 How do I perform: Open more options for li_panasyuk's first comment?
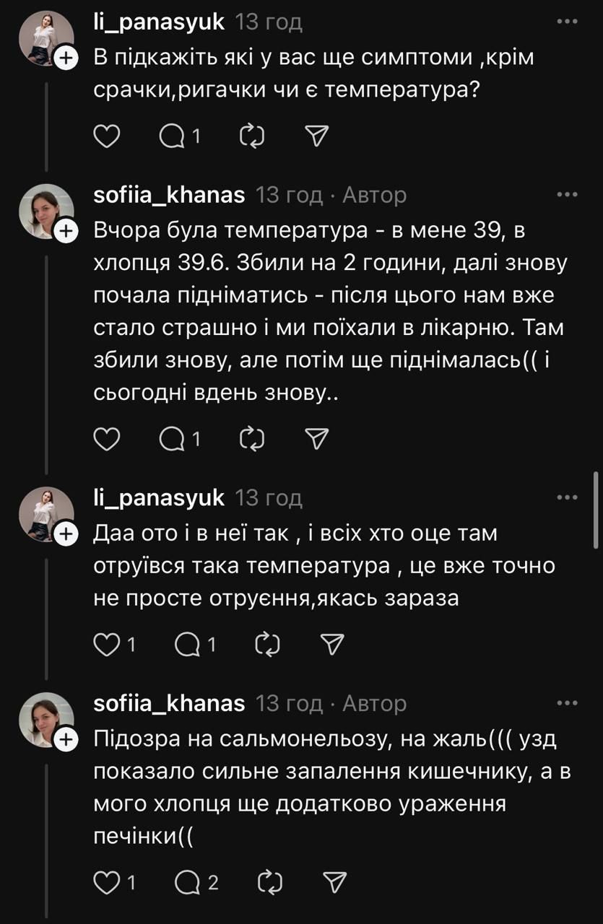(x=567, y=22)
